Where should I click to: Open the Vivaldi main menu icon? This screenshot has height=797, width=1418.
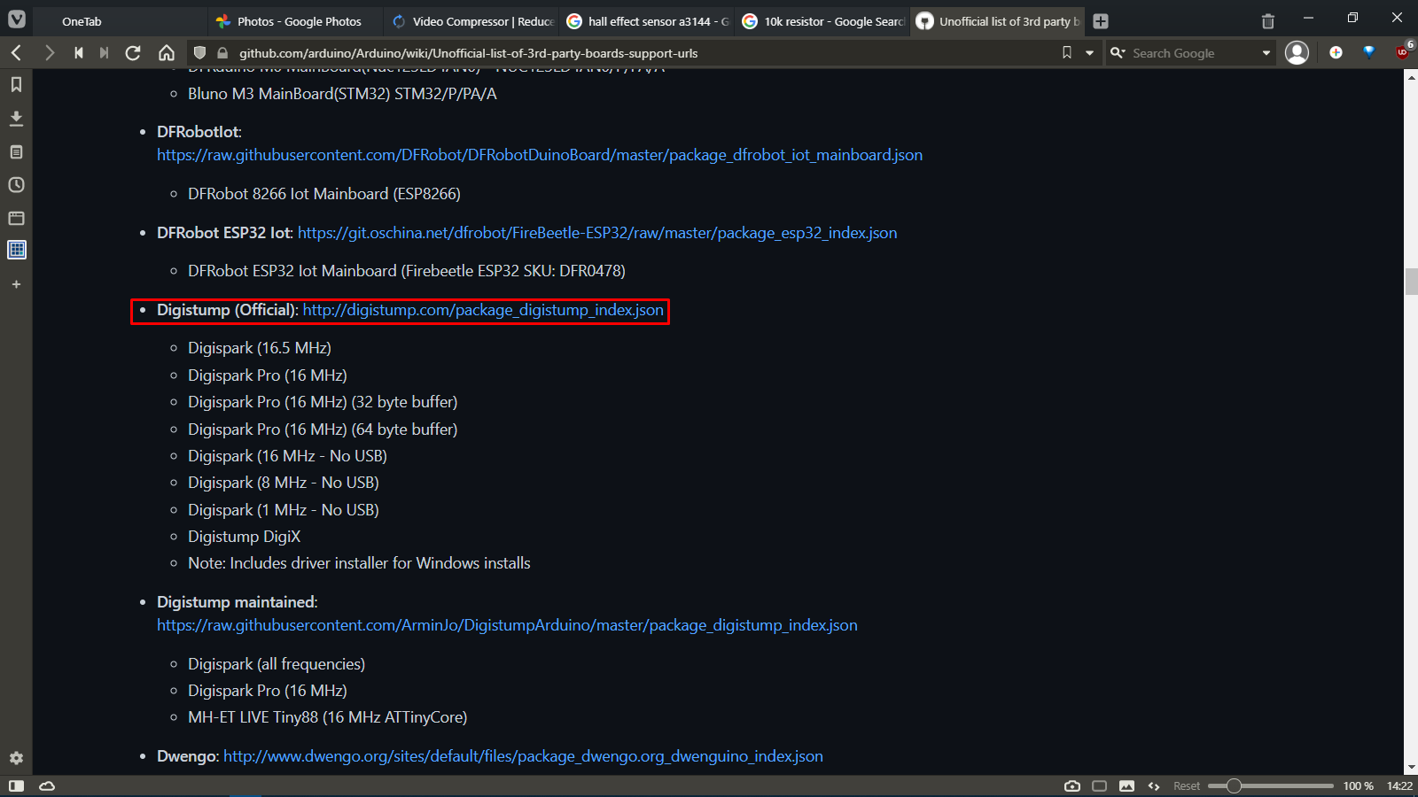[x=17, y=20]
